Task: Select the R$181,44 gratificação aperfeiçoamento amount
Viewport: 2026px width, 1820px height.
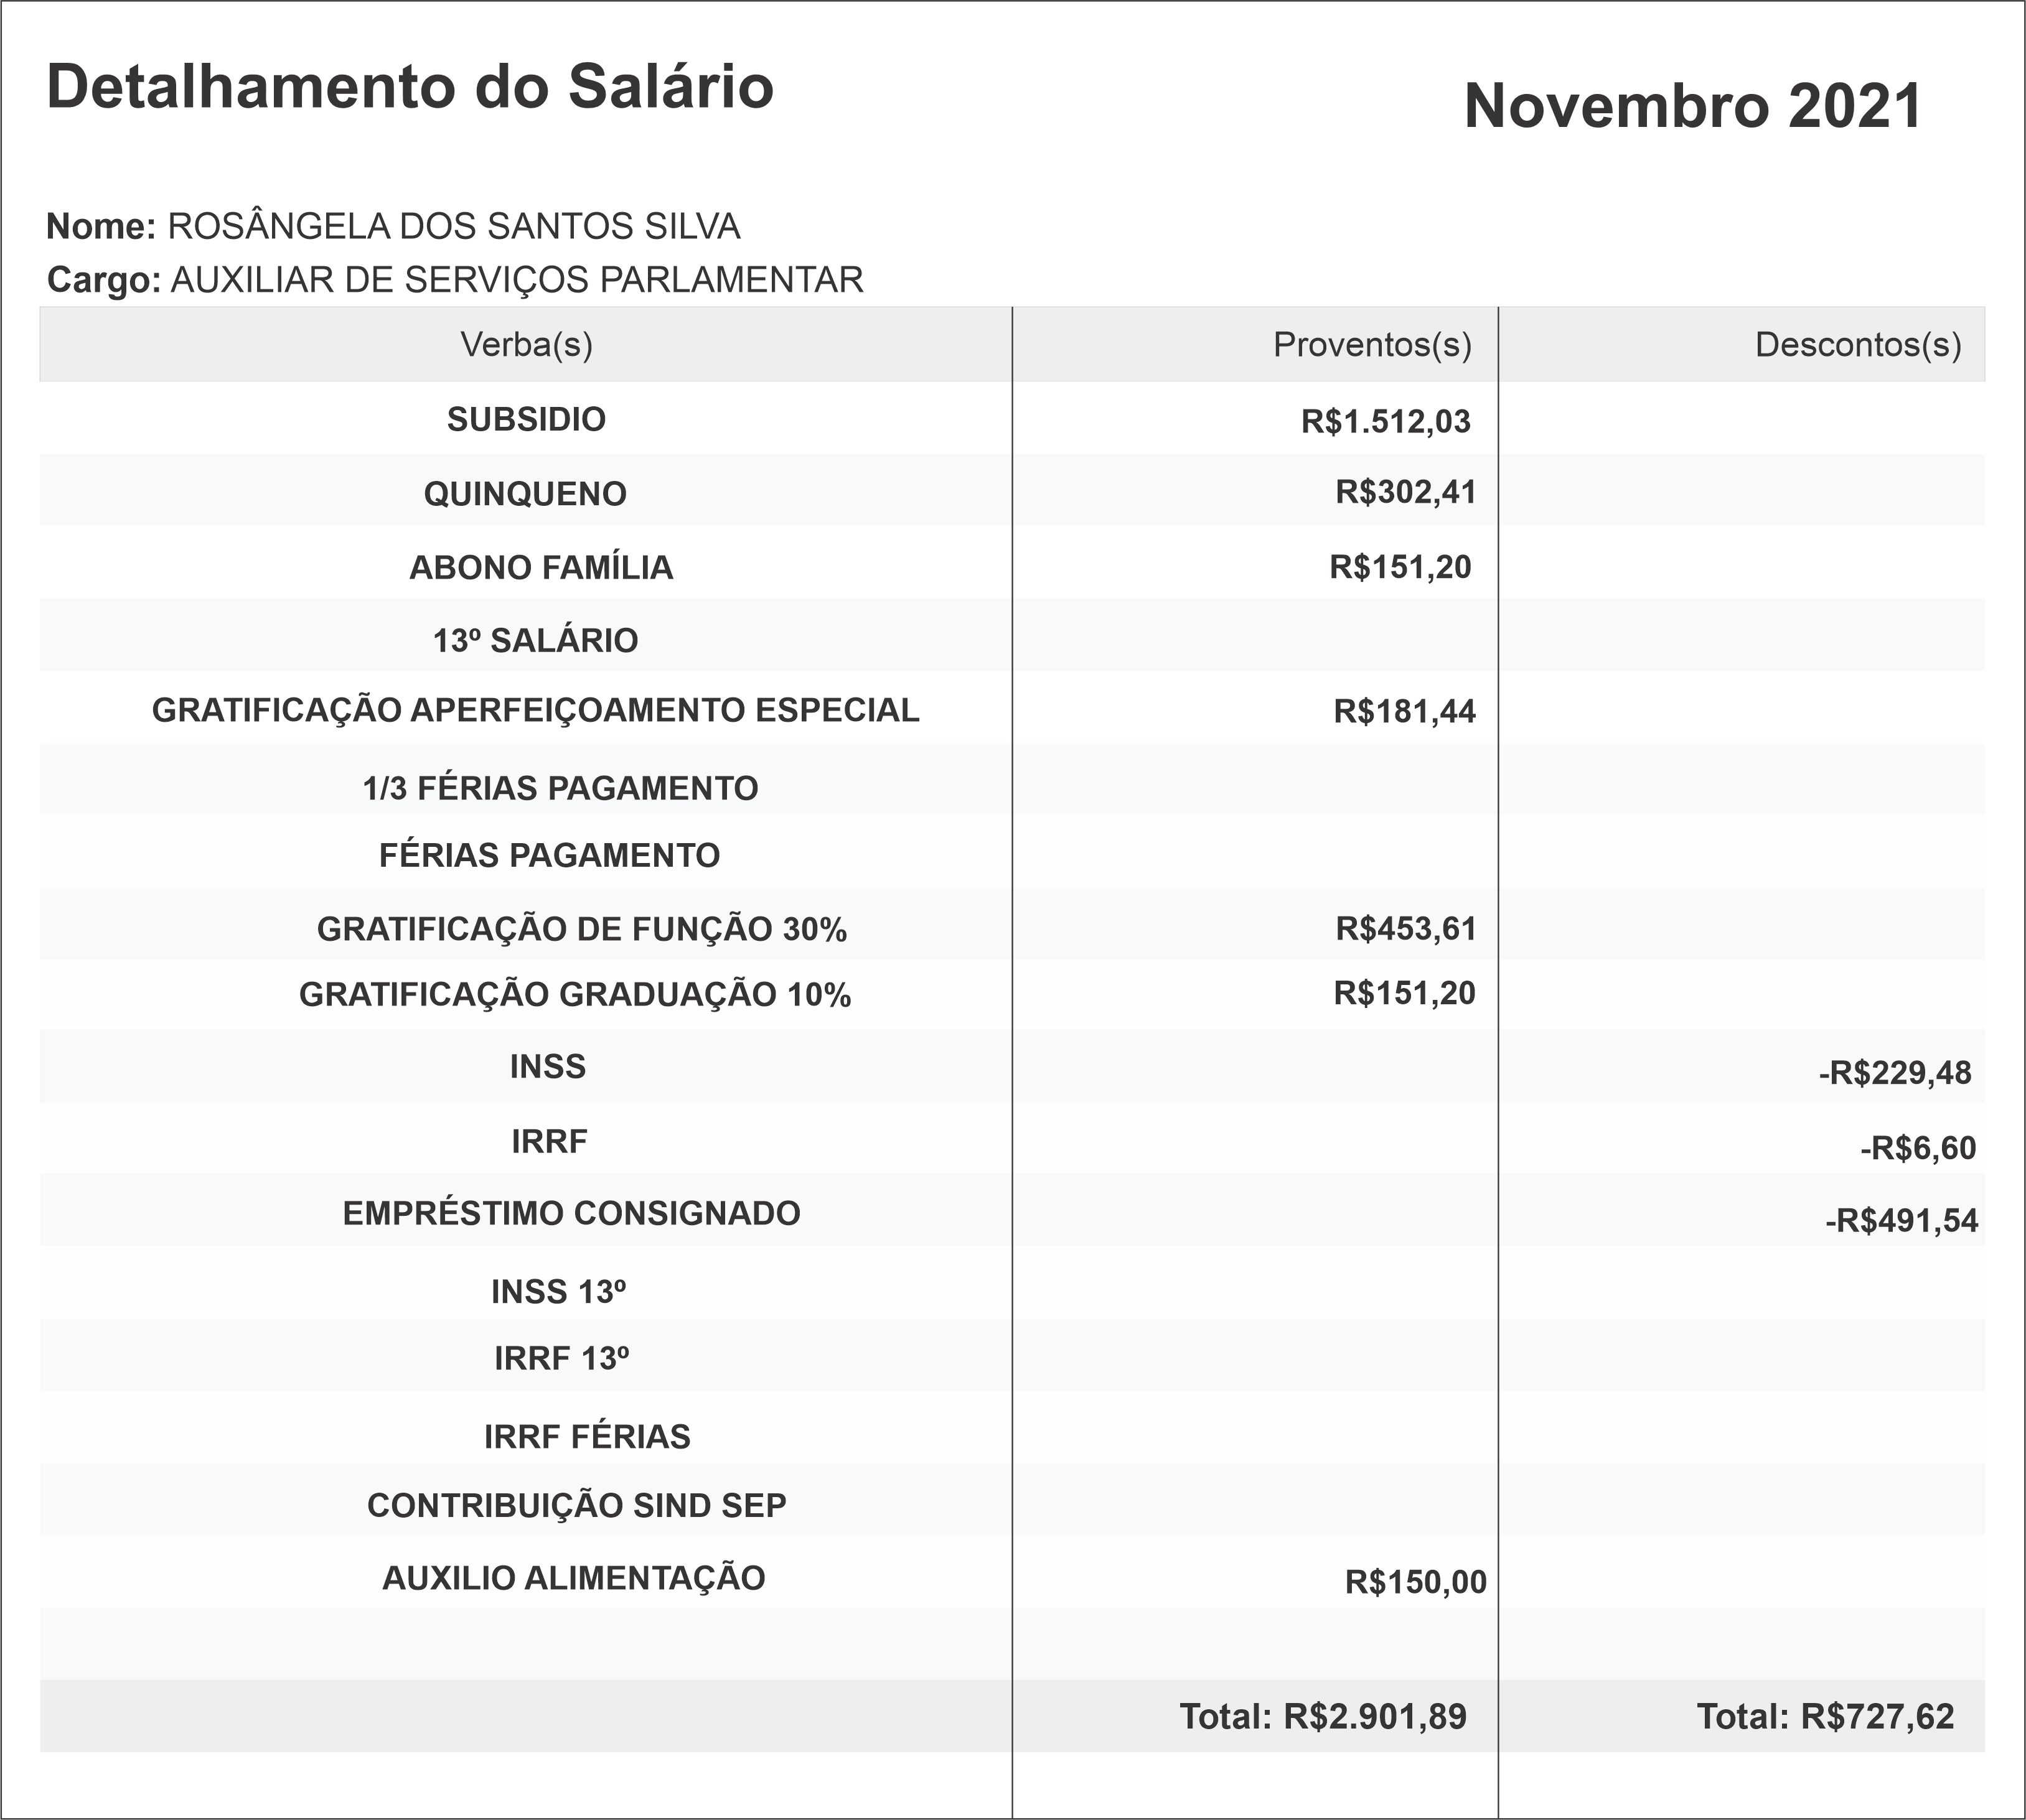Action: pos(1405,712)
